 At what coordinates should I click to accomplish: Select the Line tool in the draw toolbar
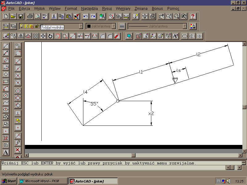click(x=6, y=46)
